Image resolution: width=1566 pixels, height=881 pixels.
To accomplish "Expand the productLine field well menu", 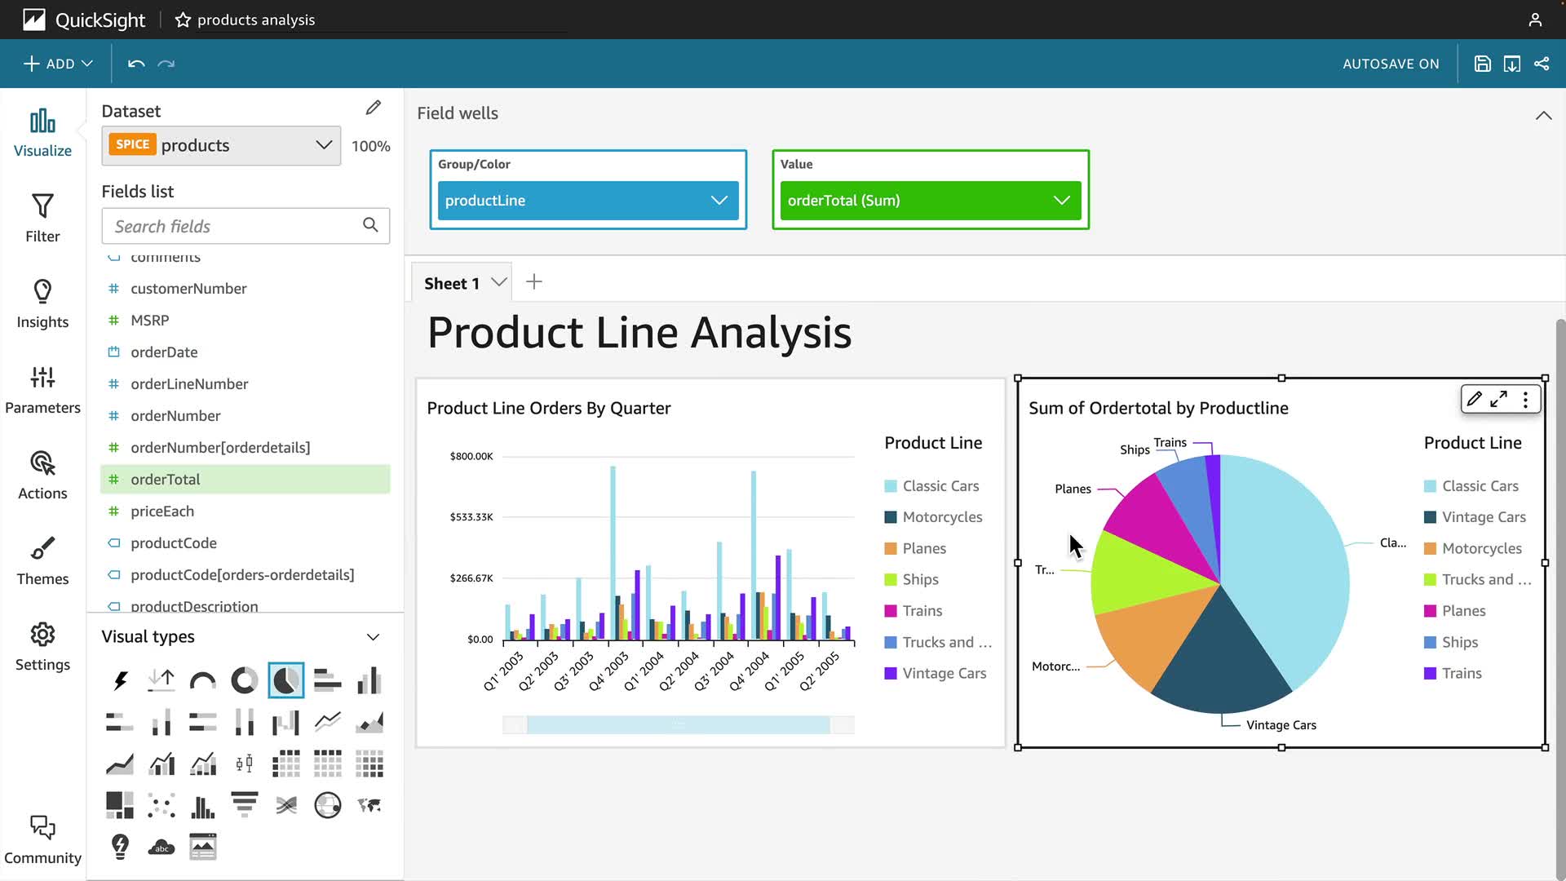I will [719, 201].
